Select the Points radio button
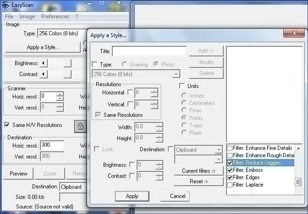This screenshot has width=308, height=214. 184,118
